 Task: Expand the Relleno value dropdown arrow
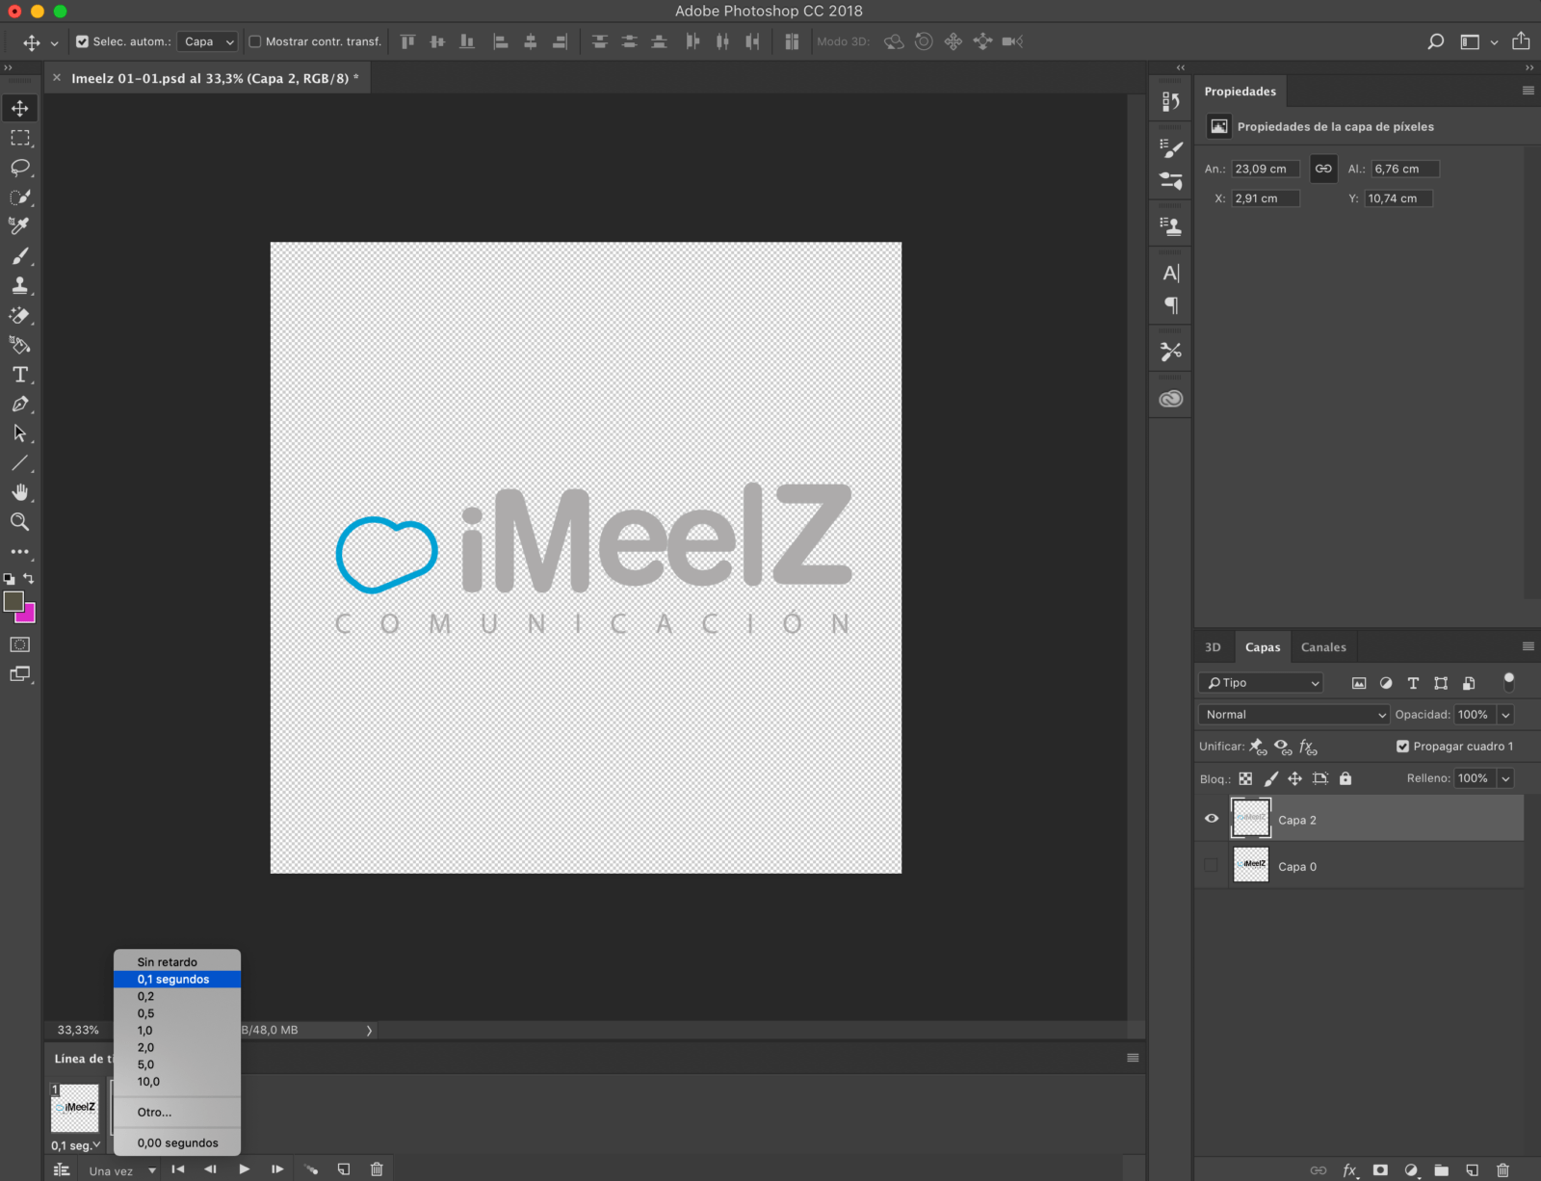(1505, 778)
